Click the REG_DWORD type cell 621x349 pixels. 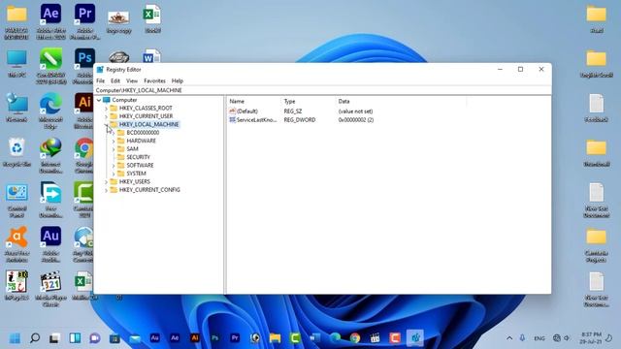pos(300,120)
